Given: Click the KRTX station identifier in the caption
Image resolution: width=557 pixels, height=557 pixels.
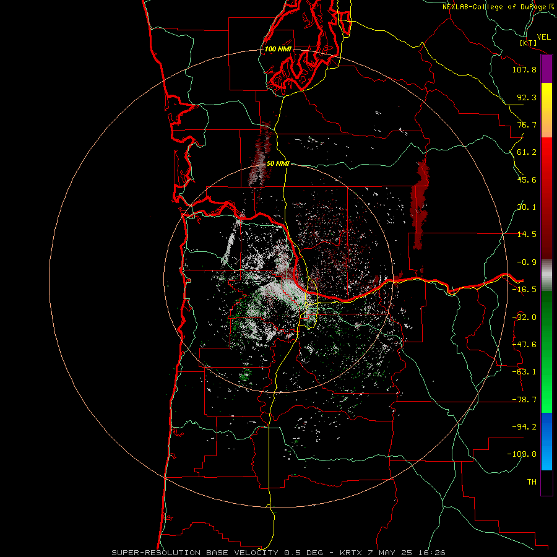Looking at the screenshot, I should 351,553.
